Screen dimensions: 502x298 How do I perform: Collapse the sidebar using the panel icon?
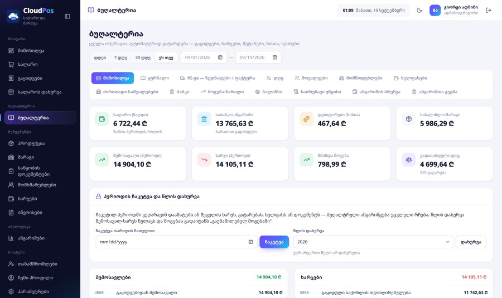coord(67,16)
